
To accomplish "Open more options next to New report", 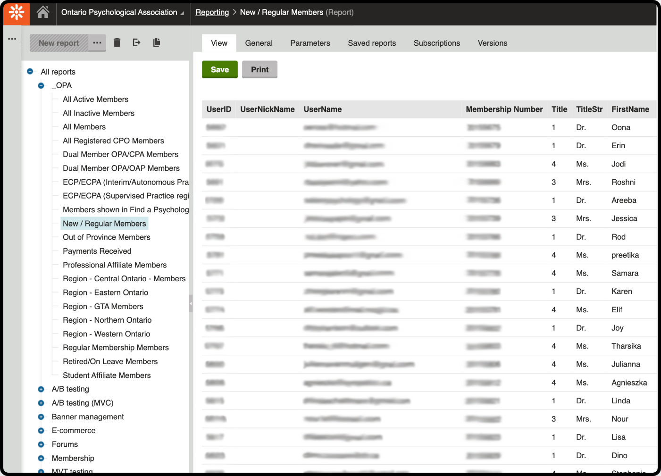I will (x=97, y=42).
